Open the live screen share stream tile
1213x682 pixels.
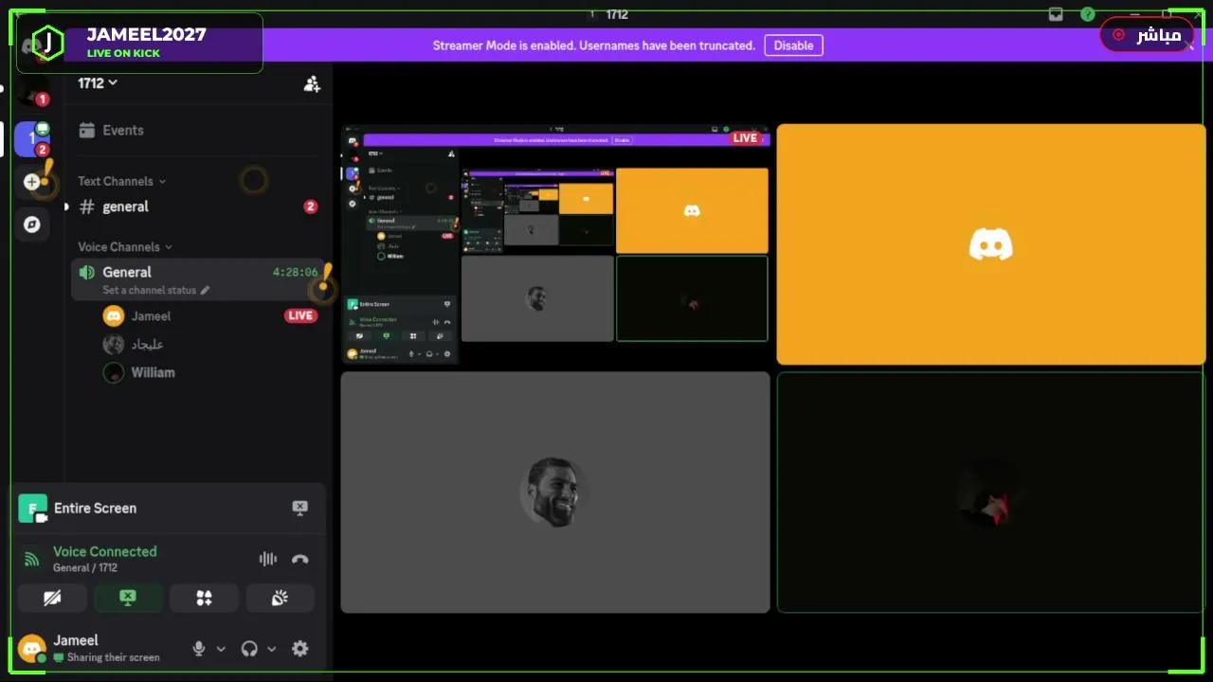(x=555, y=244)
